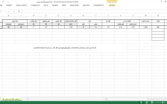
Task: Select column M header
Action: click(146, 16)
